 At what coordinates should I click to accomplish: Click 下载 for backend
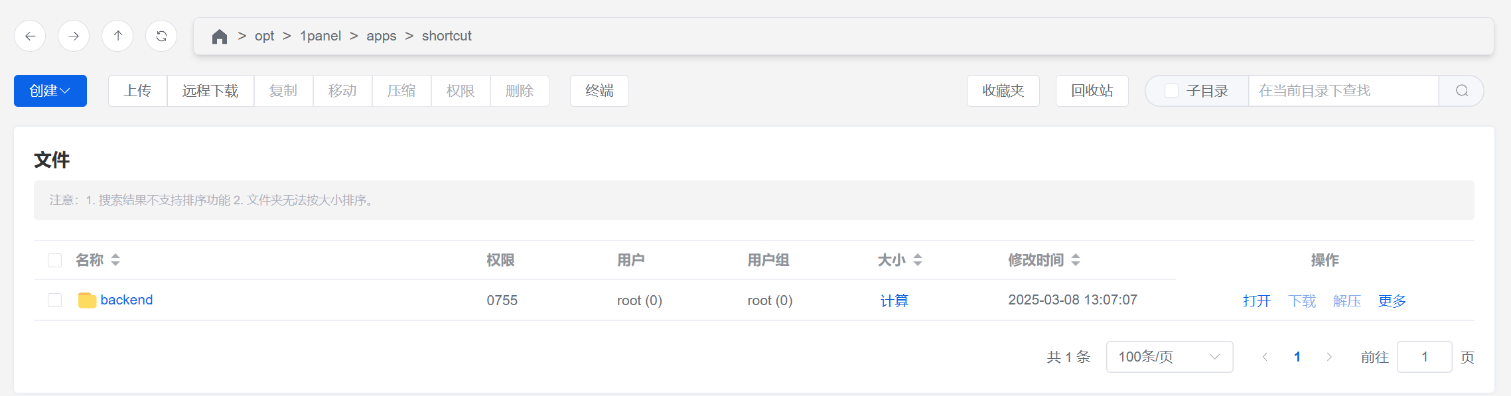(1302, 301)
